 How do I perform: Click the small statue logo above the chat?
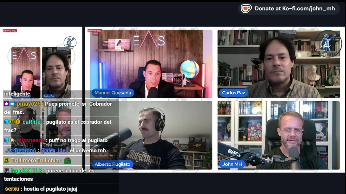[x=70, y=43]
